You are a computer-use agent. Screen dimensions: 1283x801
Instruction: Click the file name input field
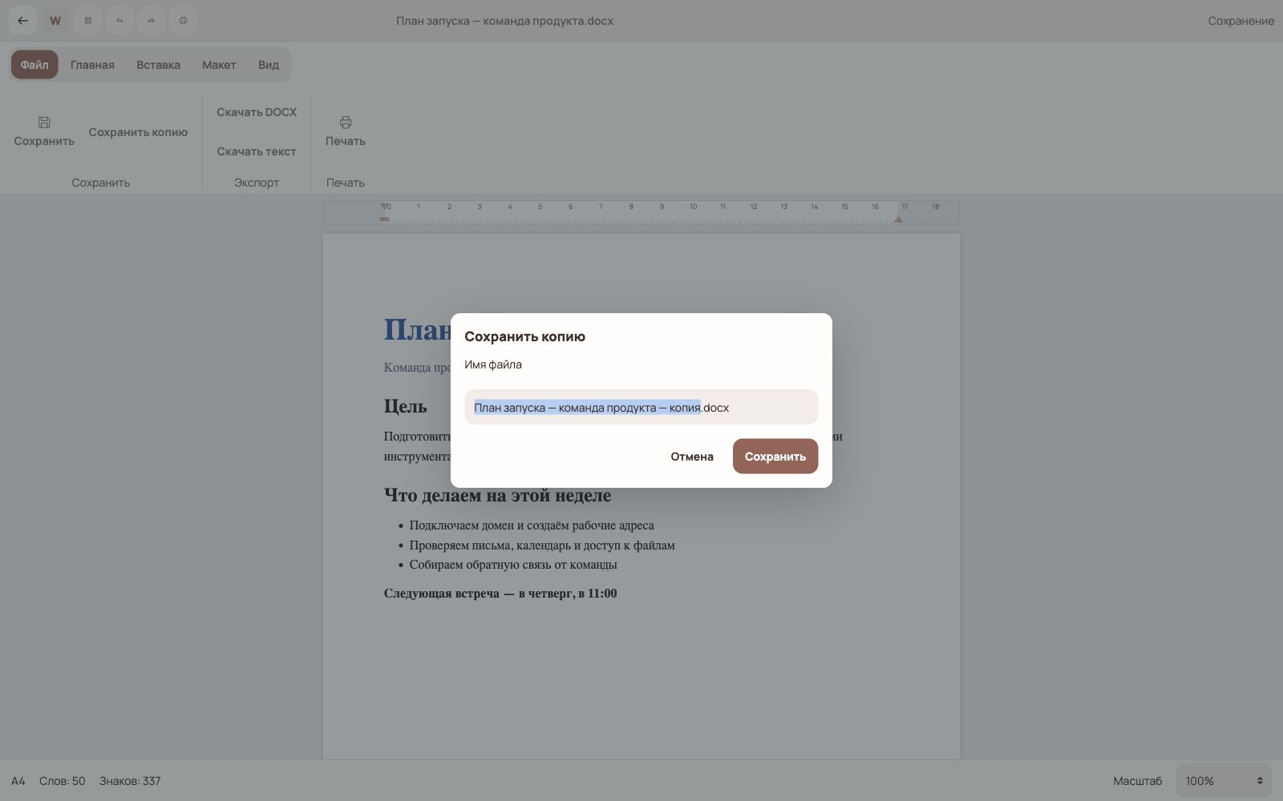(x=641, y=407)
